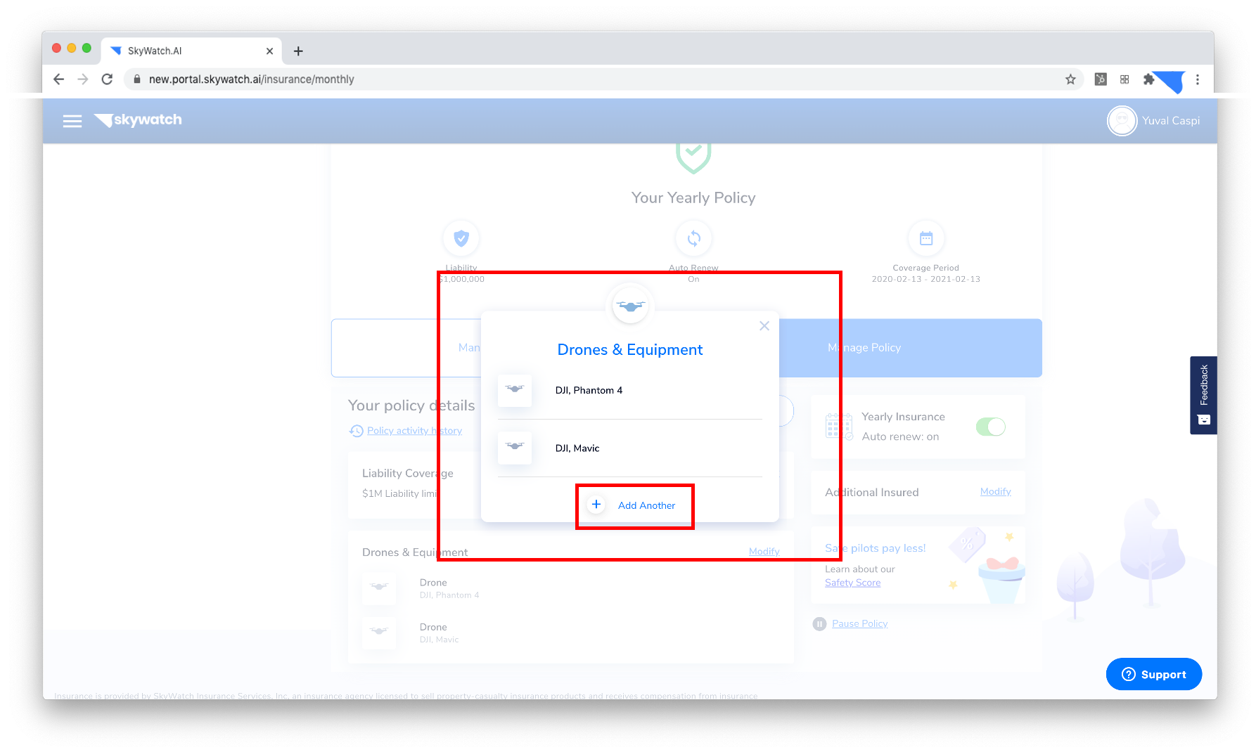Toggle Yearly Insurance auto renew switch
Image resolution: width=1256 pixels, height=752 pixels.
pyautogui.click(x=991, y=427)
